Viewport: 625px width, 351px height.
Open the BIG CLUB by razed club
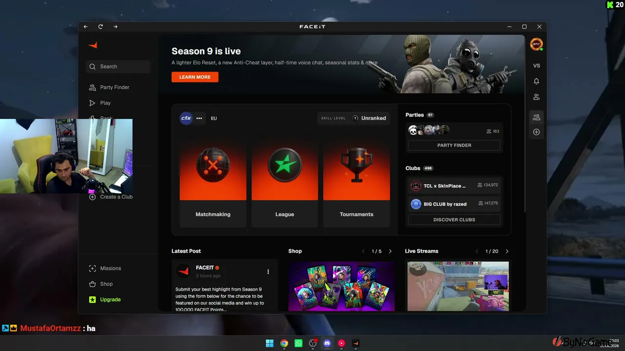[x=454, y=204]
